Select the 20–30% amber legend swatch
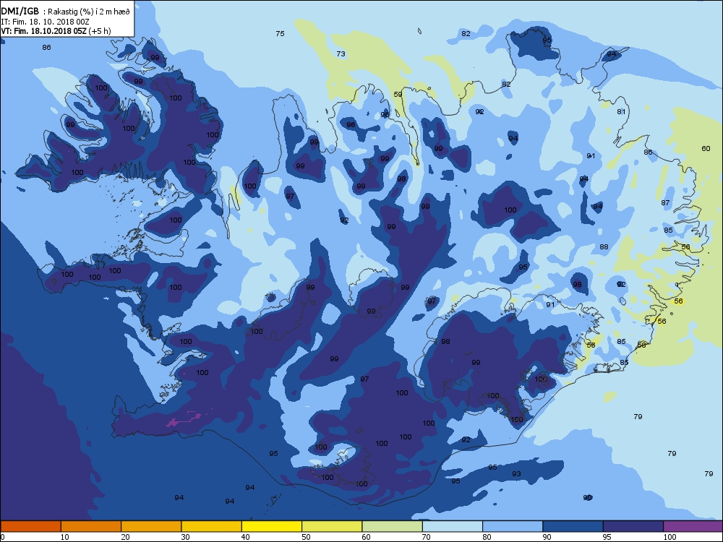Viewport: 723px width, 542px height. pyautogui.click(x=151, y=526)
